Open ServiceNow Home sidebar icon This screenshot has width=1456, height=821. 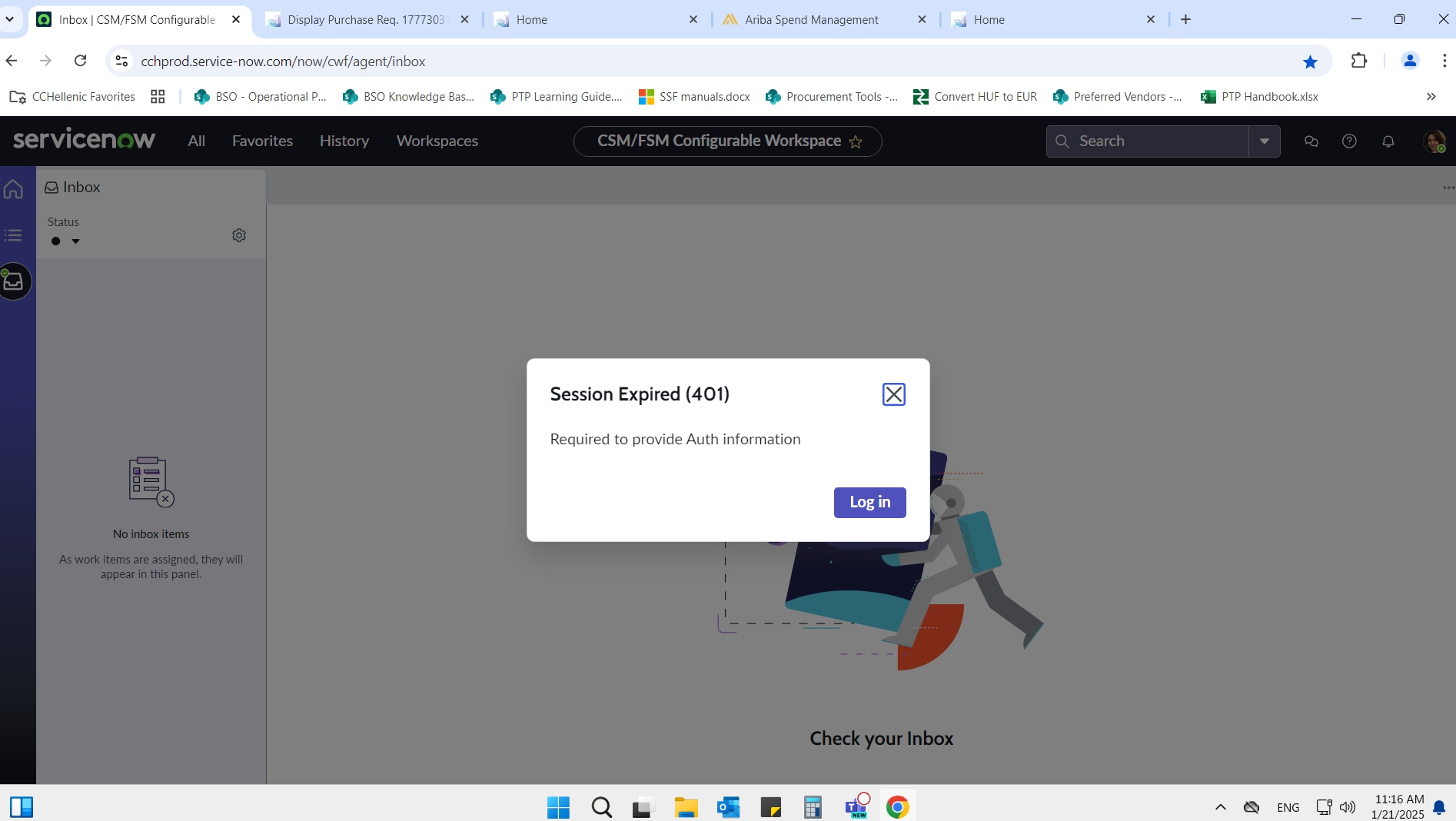[x=14, y=189]
